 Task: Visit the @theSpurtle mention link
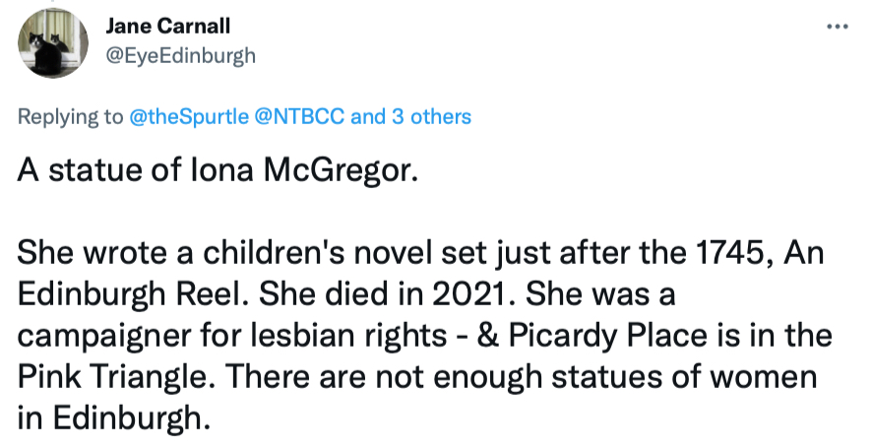click(x=189, y=116)
